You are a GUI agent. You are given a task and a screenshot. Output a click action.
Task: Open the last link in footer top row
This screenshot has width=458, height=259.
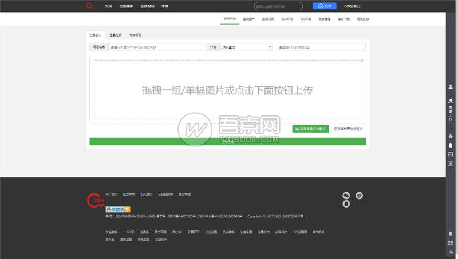[x=184, y=194]
